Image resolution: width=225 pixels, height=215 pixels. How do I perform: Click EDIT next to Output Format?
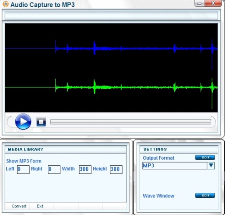point(205,157)
